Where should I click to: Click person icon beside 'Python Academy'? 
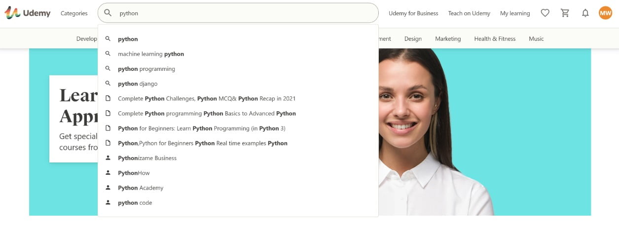click(108, 188)
